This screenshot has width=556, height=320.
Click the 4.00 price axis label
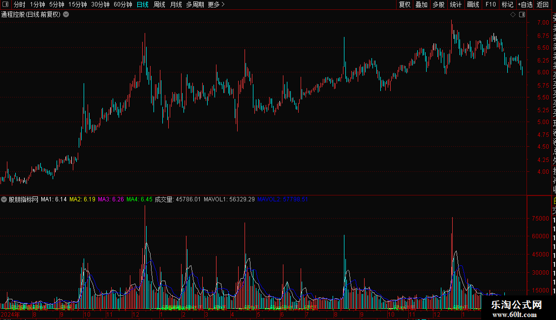click(x=543, y=172)
